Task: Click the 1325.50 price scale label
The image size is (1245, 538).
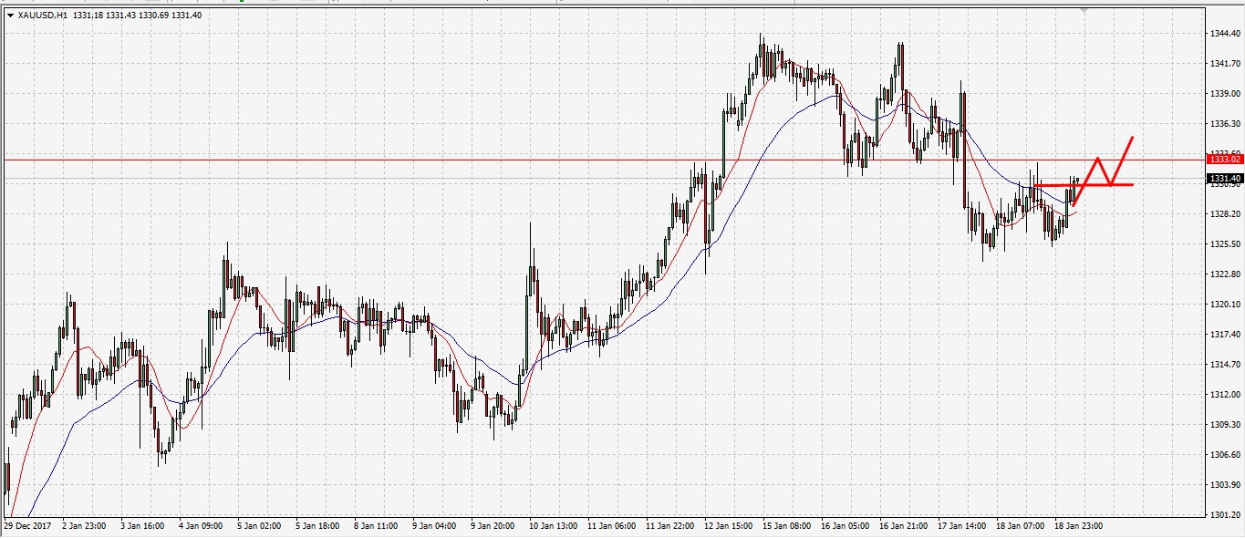Action: [1224, 244]
